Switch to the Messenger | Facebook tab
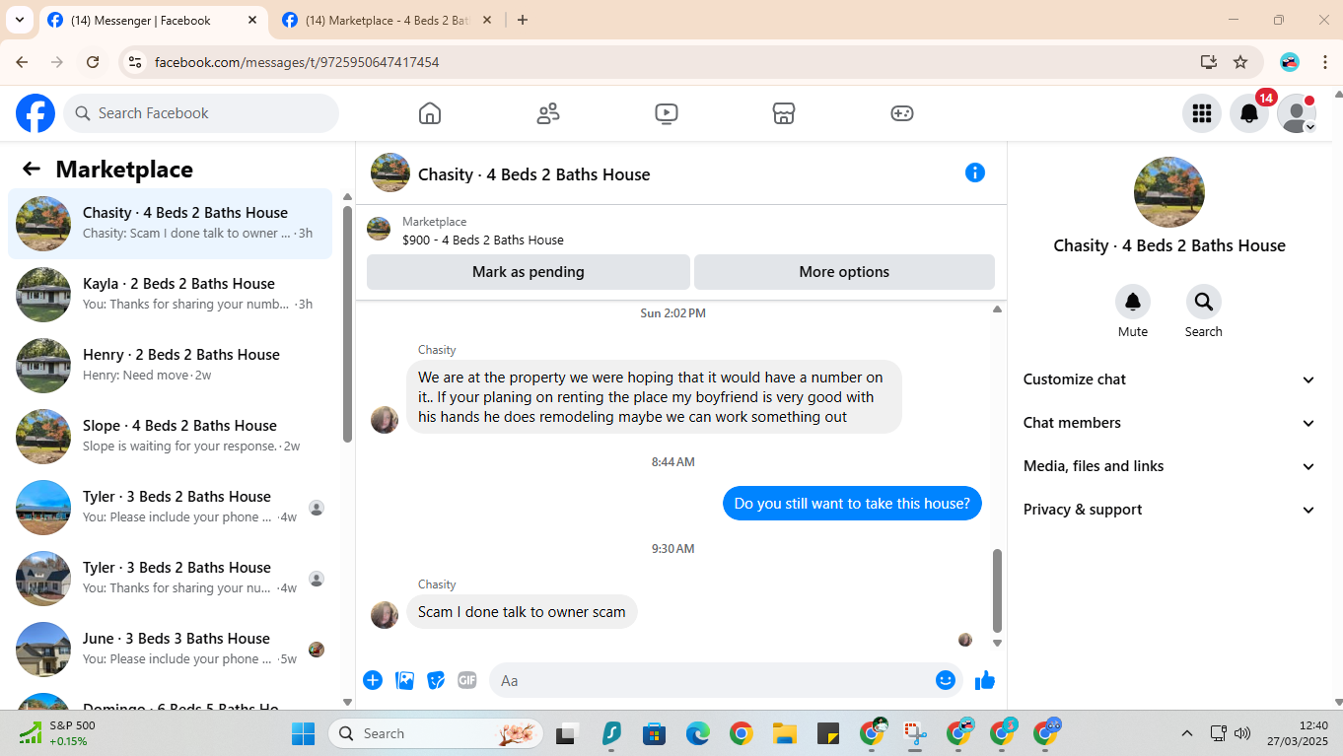 156,20
